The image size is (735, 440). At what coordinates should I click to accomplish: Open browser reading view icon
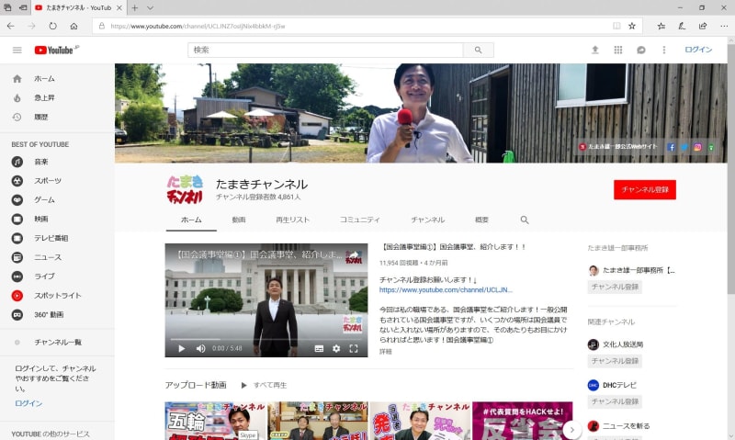616,27
